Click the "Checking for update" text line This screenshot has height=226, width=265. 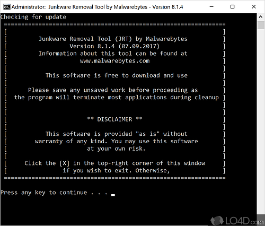click(33, 17)
